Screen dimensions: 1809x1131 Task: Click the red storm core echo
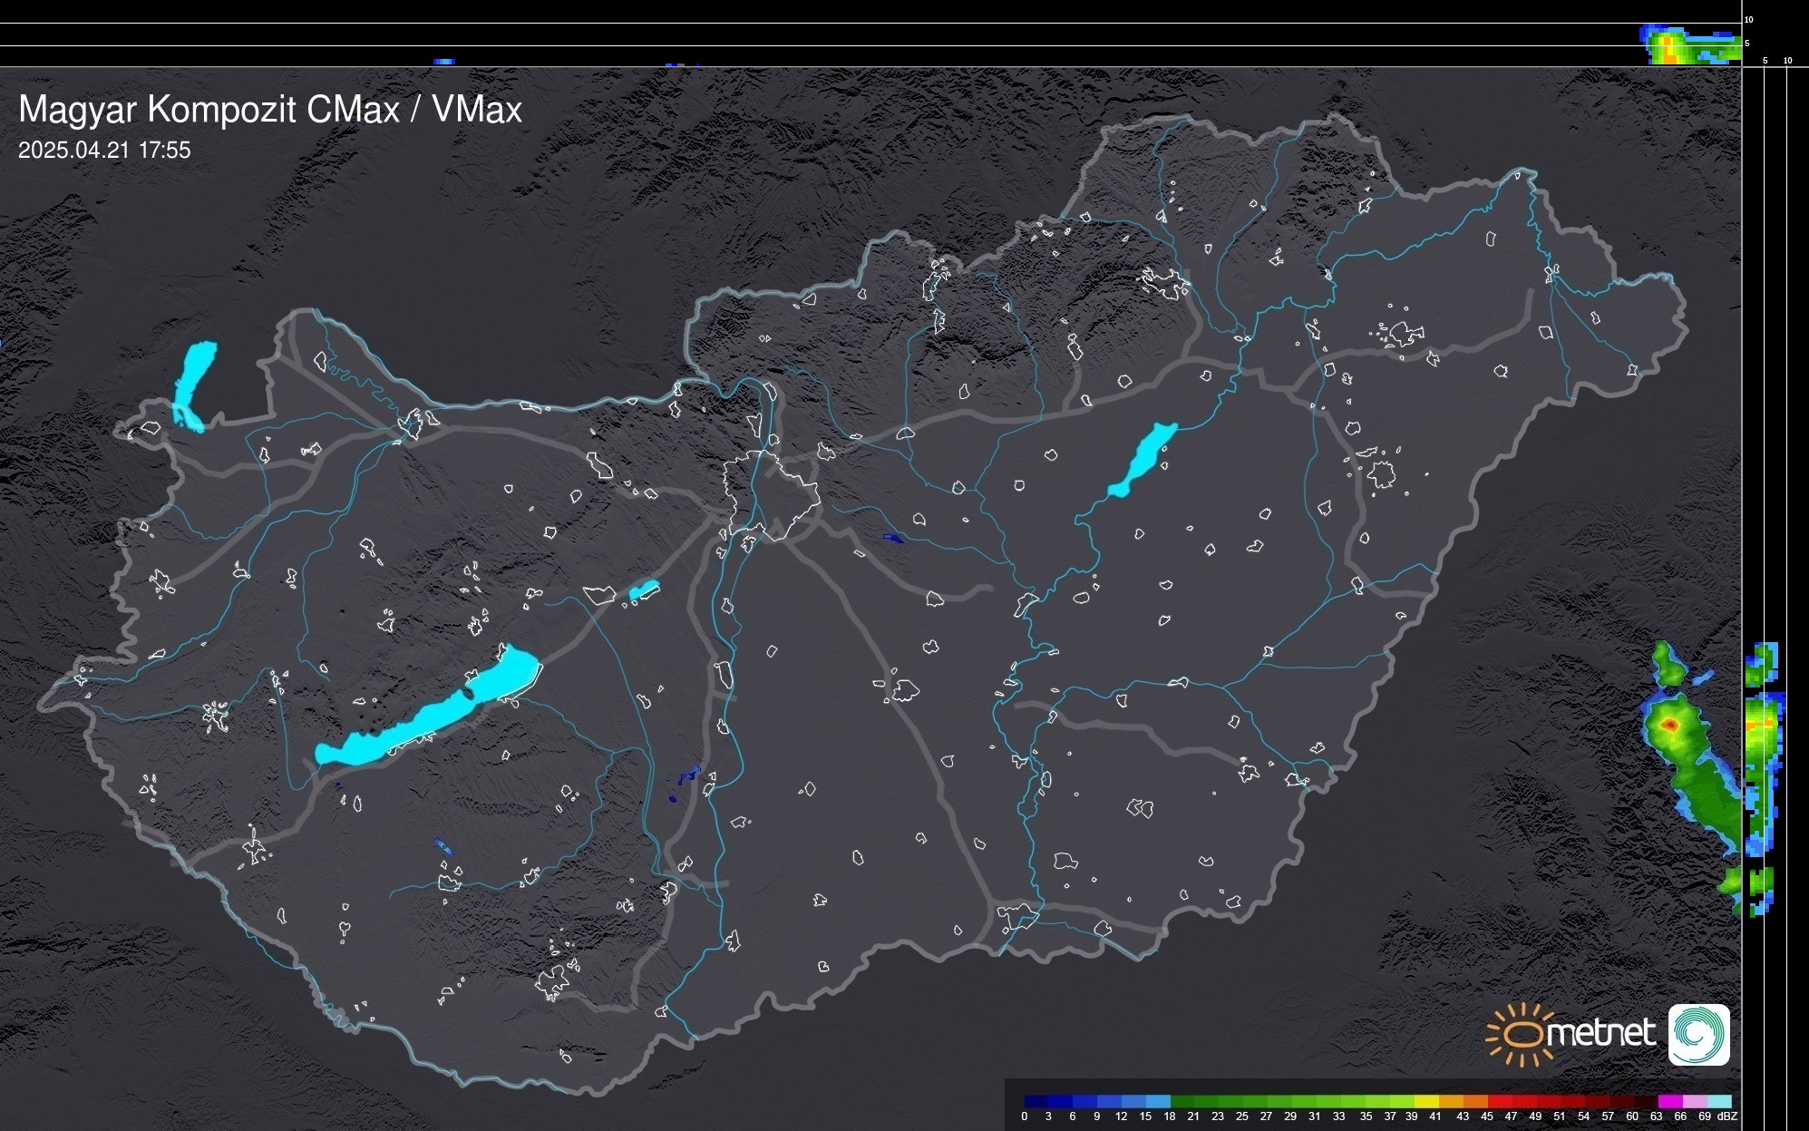coord(1670,725)
